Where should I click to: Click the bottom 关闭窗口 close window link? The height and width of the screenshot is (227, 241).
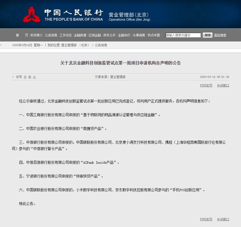[223, 219]
